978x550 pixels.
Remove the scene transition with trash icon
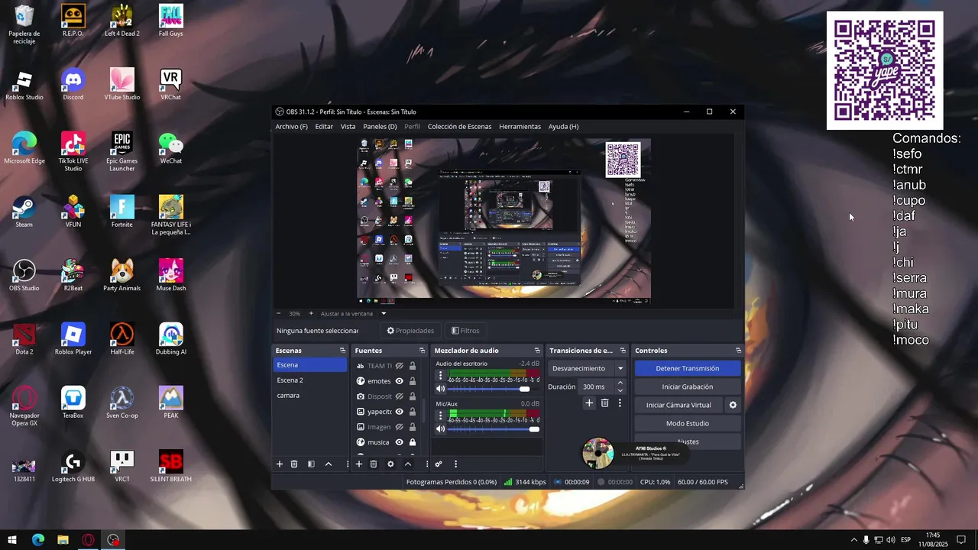[604, 403]
